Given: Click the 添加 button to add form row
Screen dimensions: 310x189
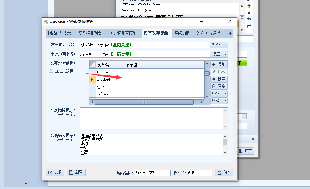Looking at the screenshot, I should [x=219, y=64].
